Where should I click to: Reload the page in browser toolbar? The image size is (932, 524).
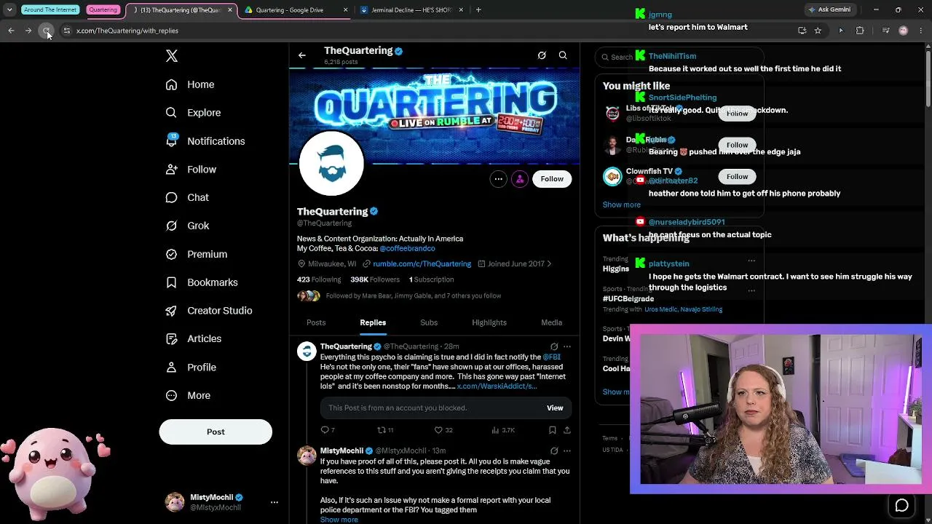tap(46, 31)
